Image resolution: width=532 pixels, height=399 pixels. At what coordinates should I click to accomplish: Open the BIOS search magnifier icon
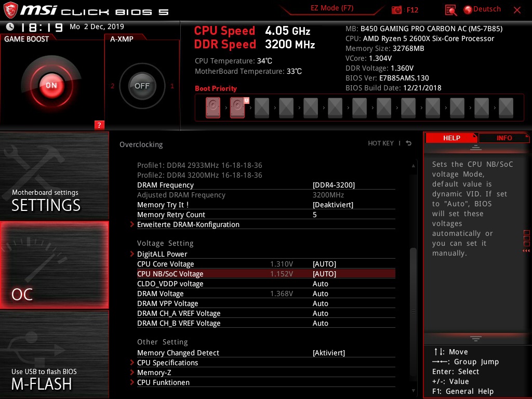[x=450, y=10]
